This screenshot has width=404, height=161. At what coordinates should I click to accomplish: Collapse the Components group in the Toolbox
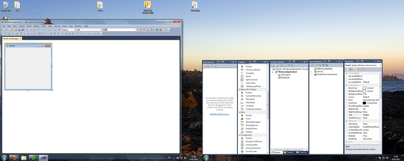[x=239, y=135]
